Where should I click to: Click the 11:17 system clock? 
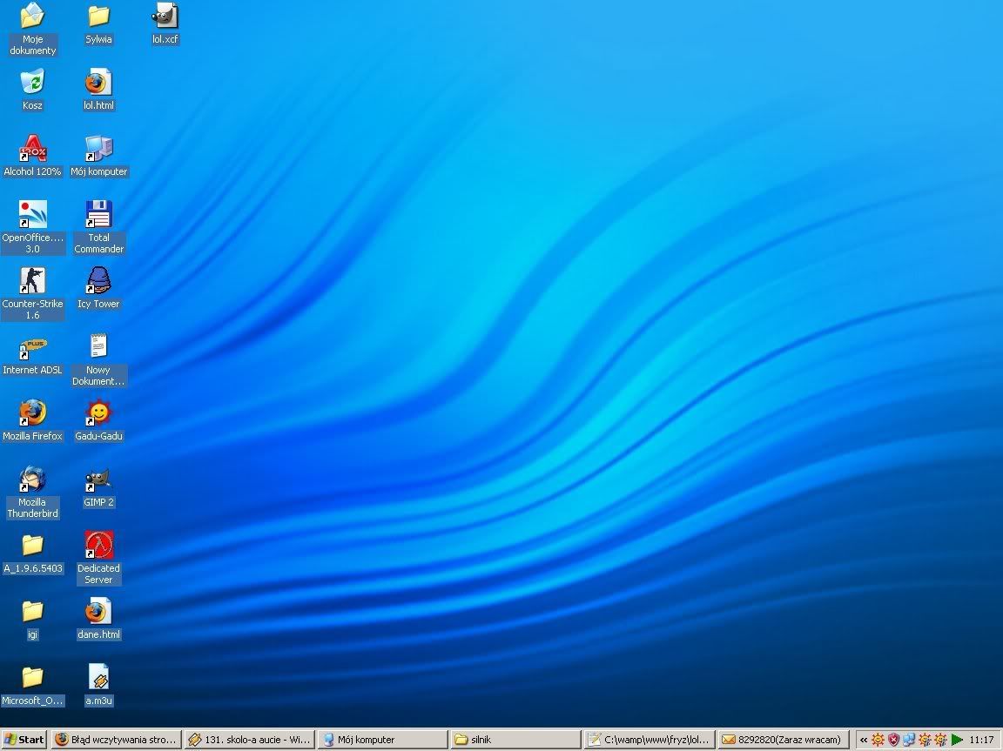click(981, 740)
